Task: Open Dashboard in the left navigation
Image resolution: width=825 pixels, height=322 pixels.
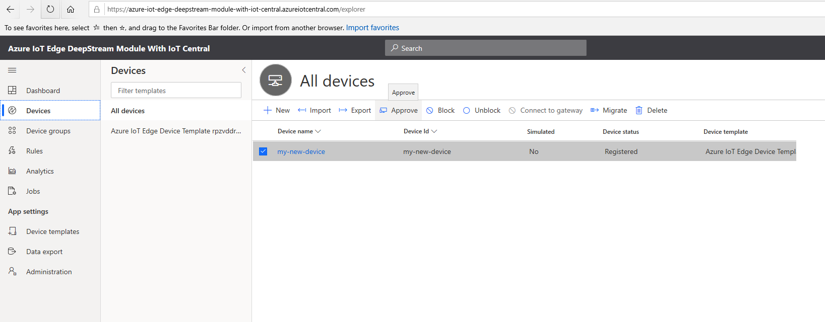Action: tap(50, 91)
